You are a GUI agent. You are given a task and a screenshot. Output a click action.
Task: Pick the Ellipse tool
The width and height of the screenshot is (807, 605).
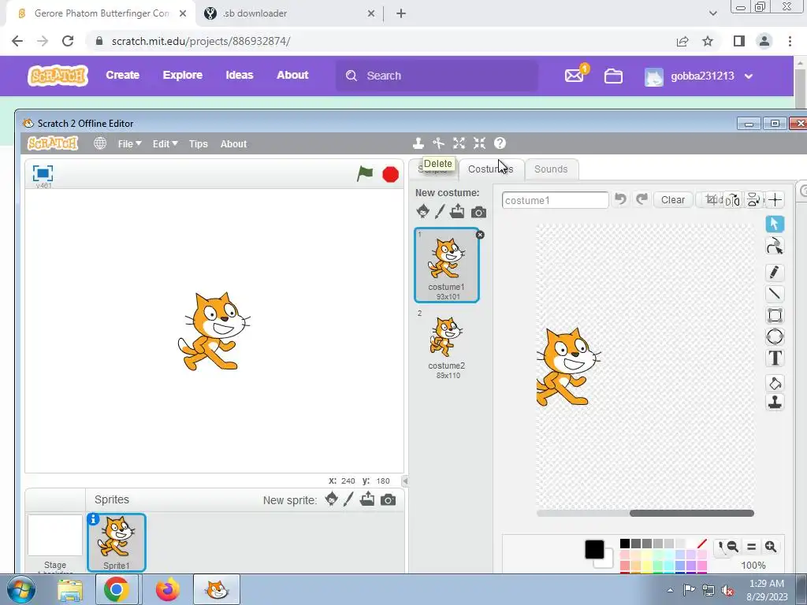click(x=775, y=337)
